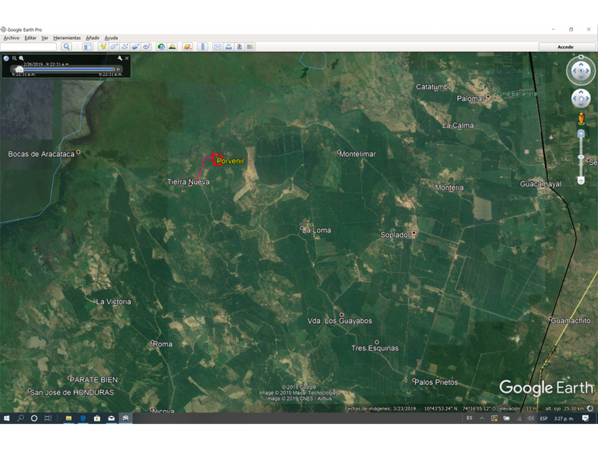Image resolution: width=598 pixels, height=449 pixels.
Task: Click the Palos Prietos place label
Action: click(x=436, y=382)
